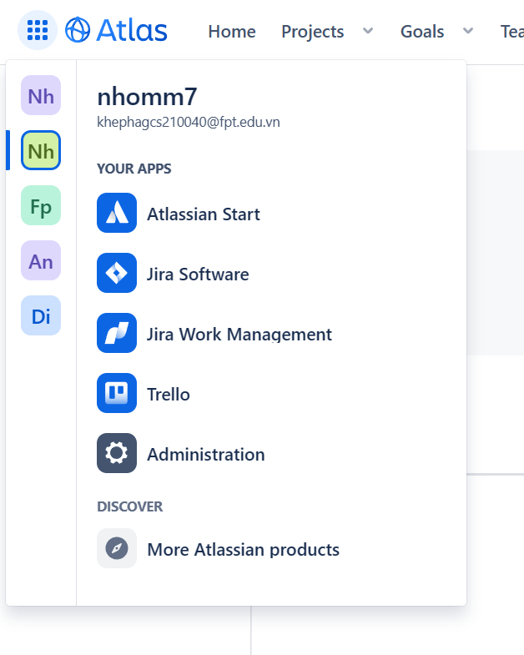
Task: Browse More Atlassian products
Action: pos(243,550)
